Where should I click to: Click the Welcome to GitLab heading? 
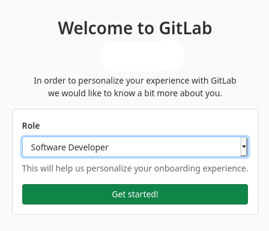click(x=135, y=28)
